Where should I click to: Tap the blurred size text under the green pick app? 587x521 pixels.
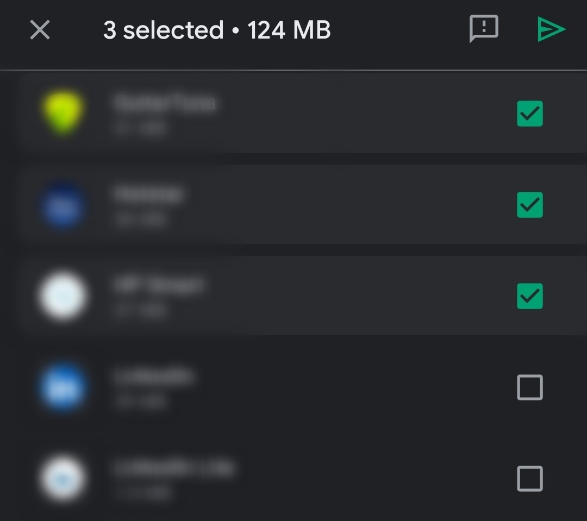140,129
